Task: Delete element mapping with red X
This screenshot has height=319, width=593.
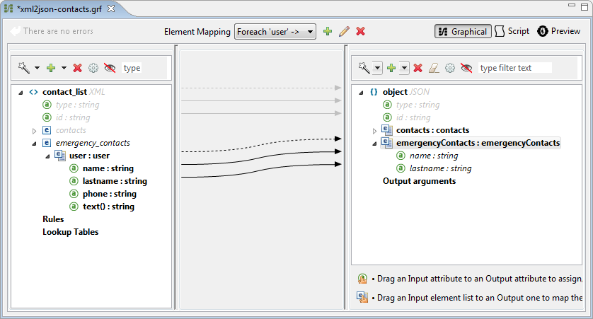Action: coord(360,31)
